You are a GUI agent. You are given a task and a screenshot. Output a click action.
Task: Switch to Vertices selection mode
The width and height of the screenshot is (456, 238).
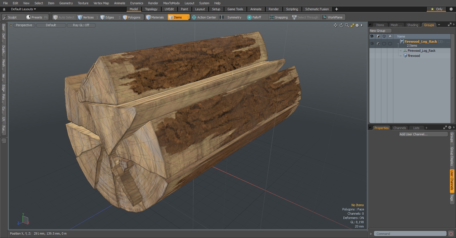pyautogui.click(x=88, y=17)
